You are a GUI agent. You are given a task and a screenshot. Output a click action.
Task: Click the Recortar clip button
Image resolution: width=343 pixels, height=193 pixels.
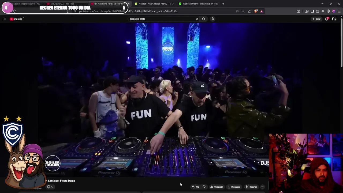pos(251,187)
